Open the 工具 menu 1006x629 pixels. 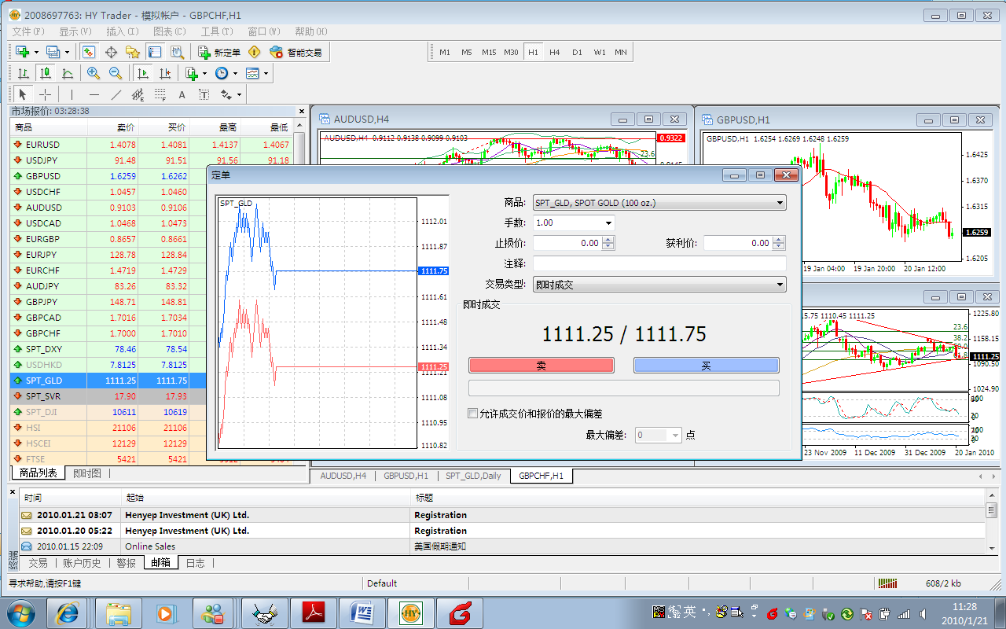(x=217, y=31)
